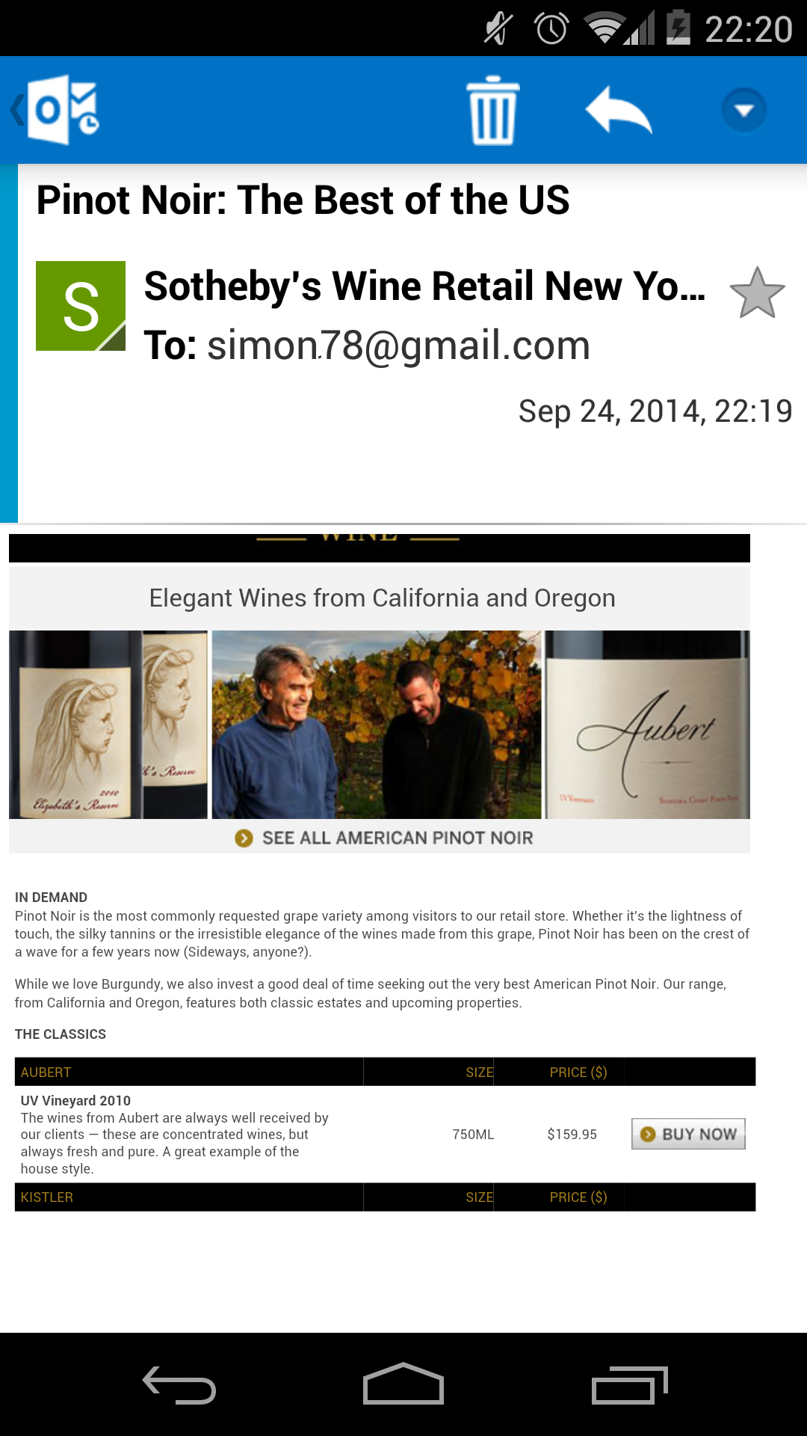Open the recent apps navigation button
The height and width of the screenshot is (1436, 807).
pos(629,1384)
